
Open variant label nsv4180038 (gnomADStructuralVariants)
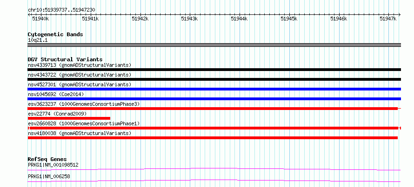pos(80,133)
